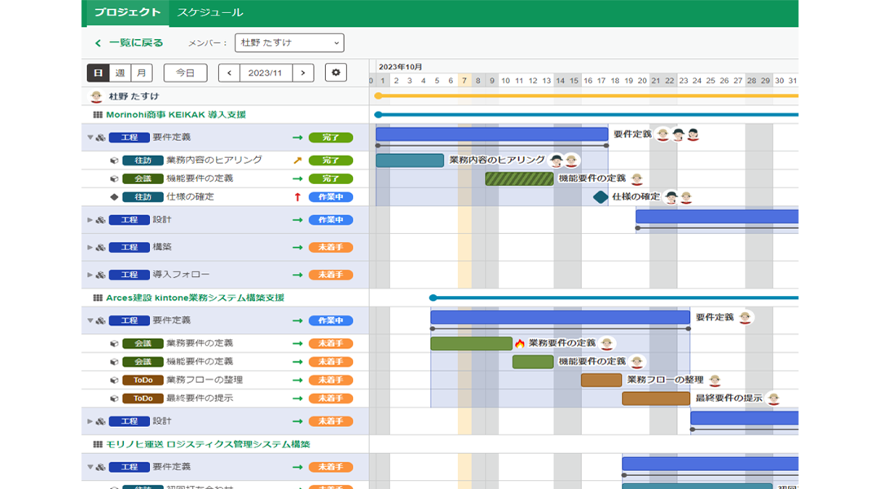Click the green arrow in 導入フォロー row

coord(297,275)
